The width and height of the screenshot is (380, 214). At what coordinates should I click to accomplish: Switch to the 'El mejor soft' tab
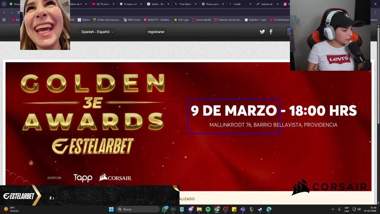[x=131, y=4]
